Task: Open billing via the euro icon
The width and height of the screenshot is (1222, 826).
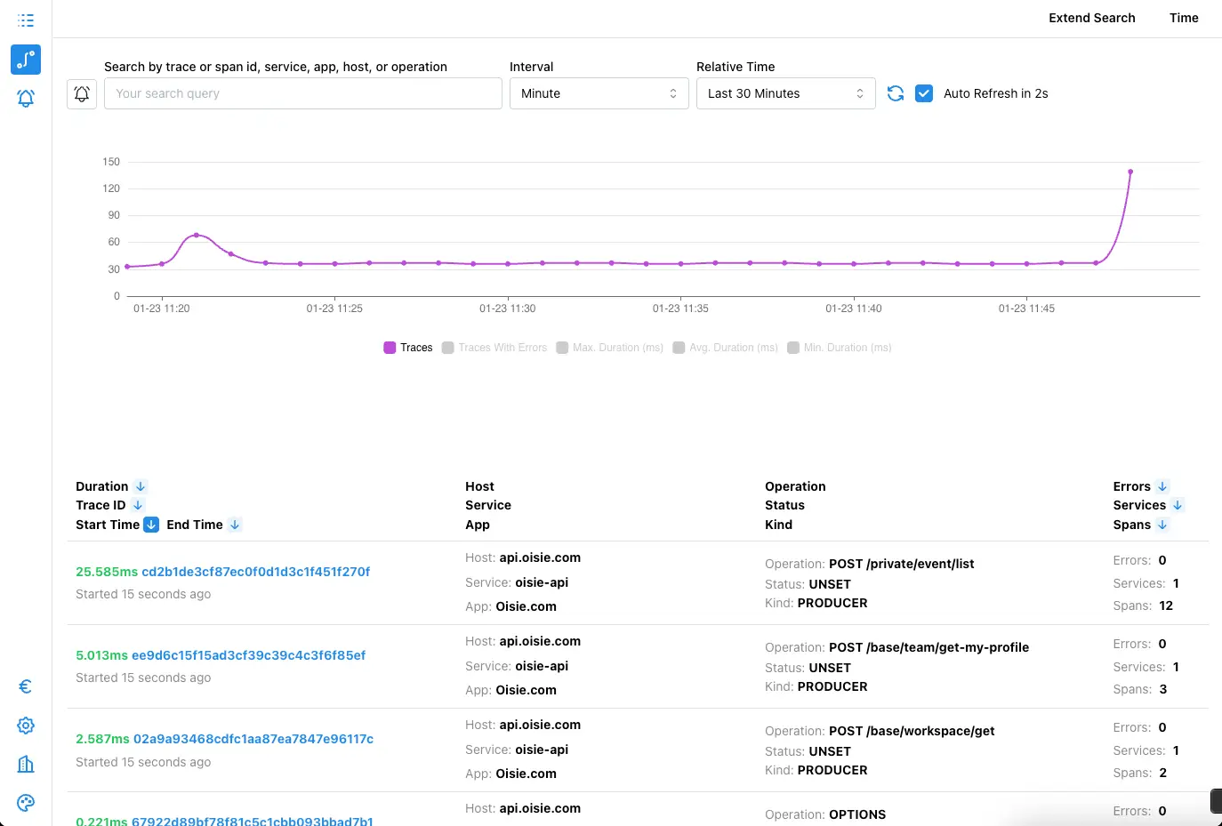Action: coord(25,686)
